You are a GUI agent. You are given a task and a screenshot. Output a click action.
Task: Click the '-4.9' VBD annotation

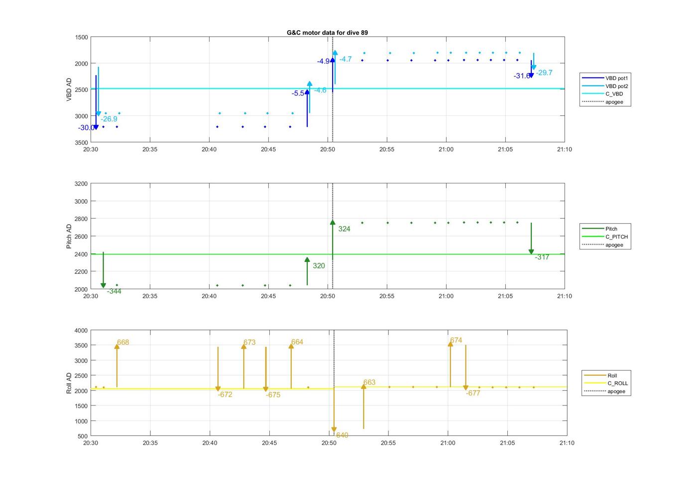click(x=323, y=61)
